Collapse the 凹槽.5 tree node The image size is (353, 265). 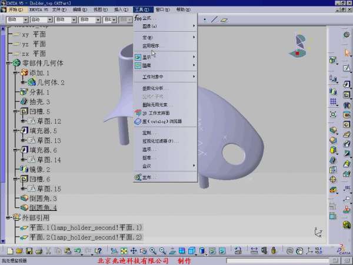[x=15, y=111]
